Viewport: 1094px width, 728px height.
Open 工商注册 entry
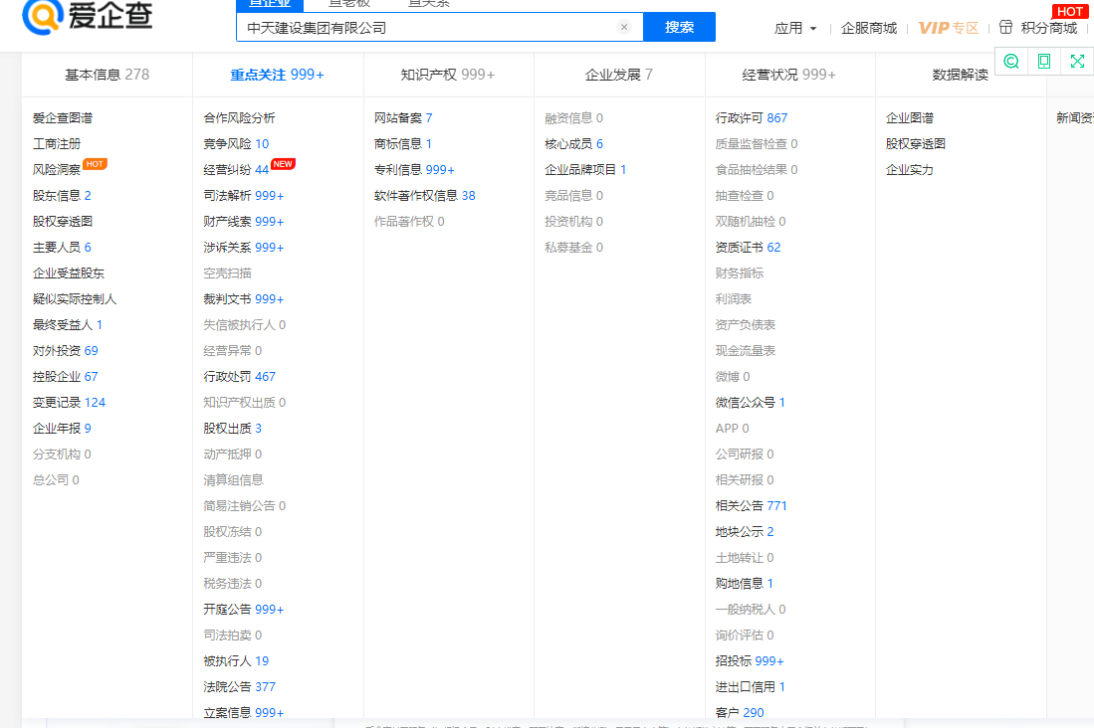pyautogui.click(x=57, y=143)
